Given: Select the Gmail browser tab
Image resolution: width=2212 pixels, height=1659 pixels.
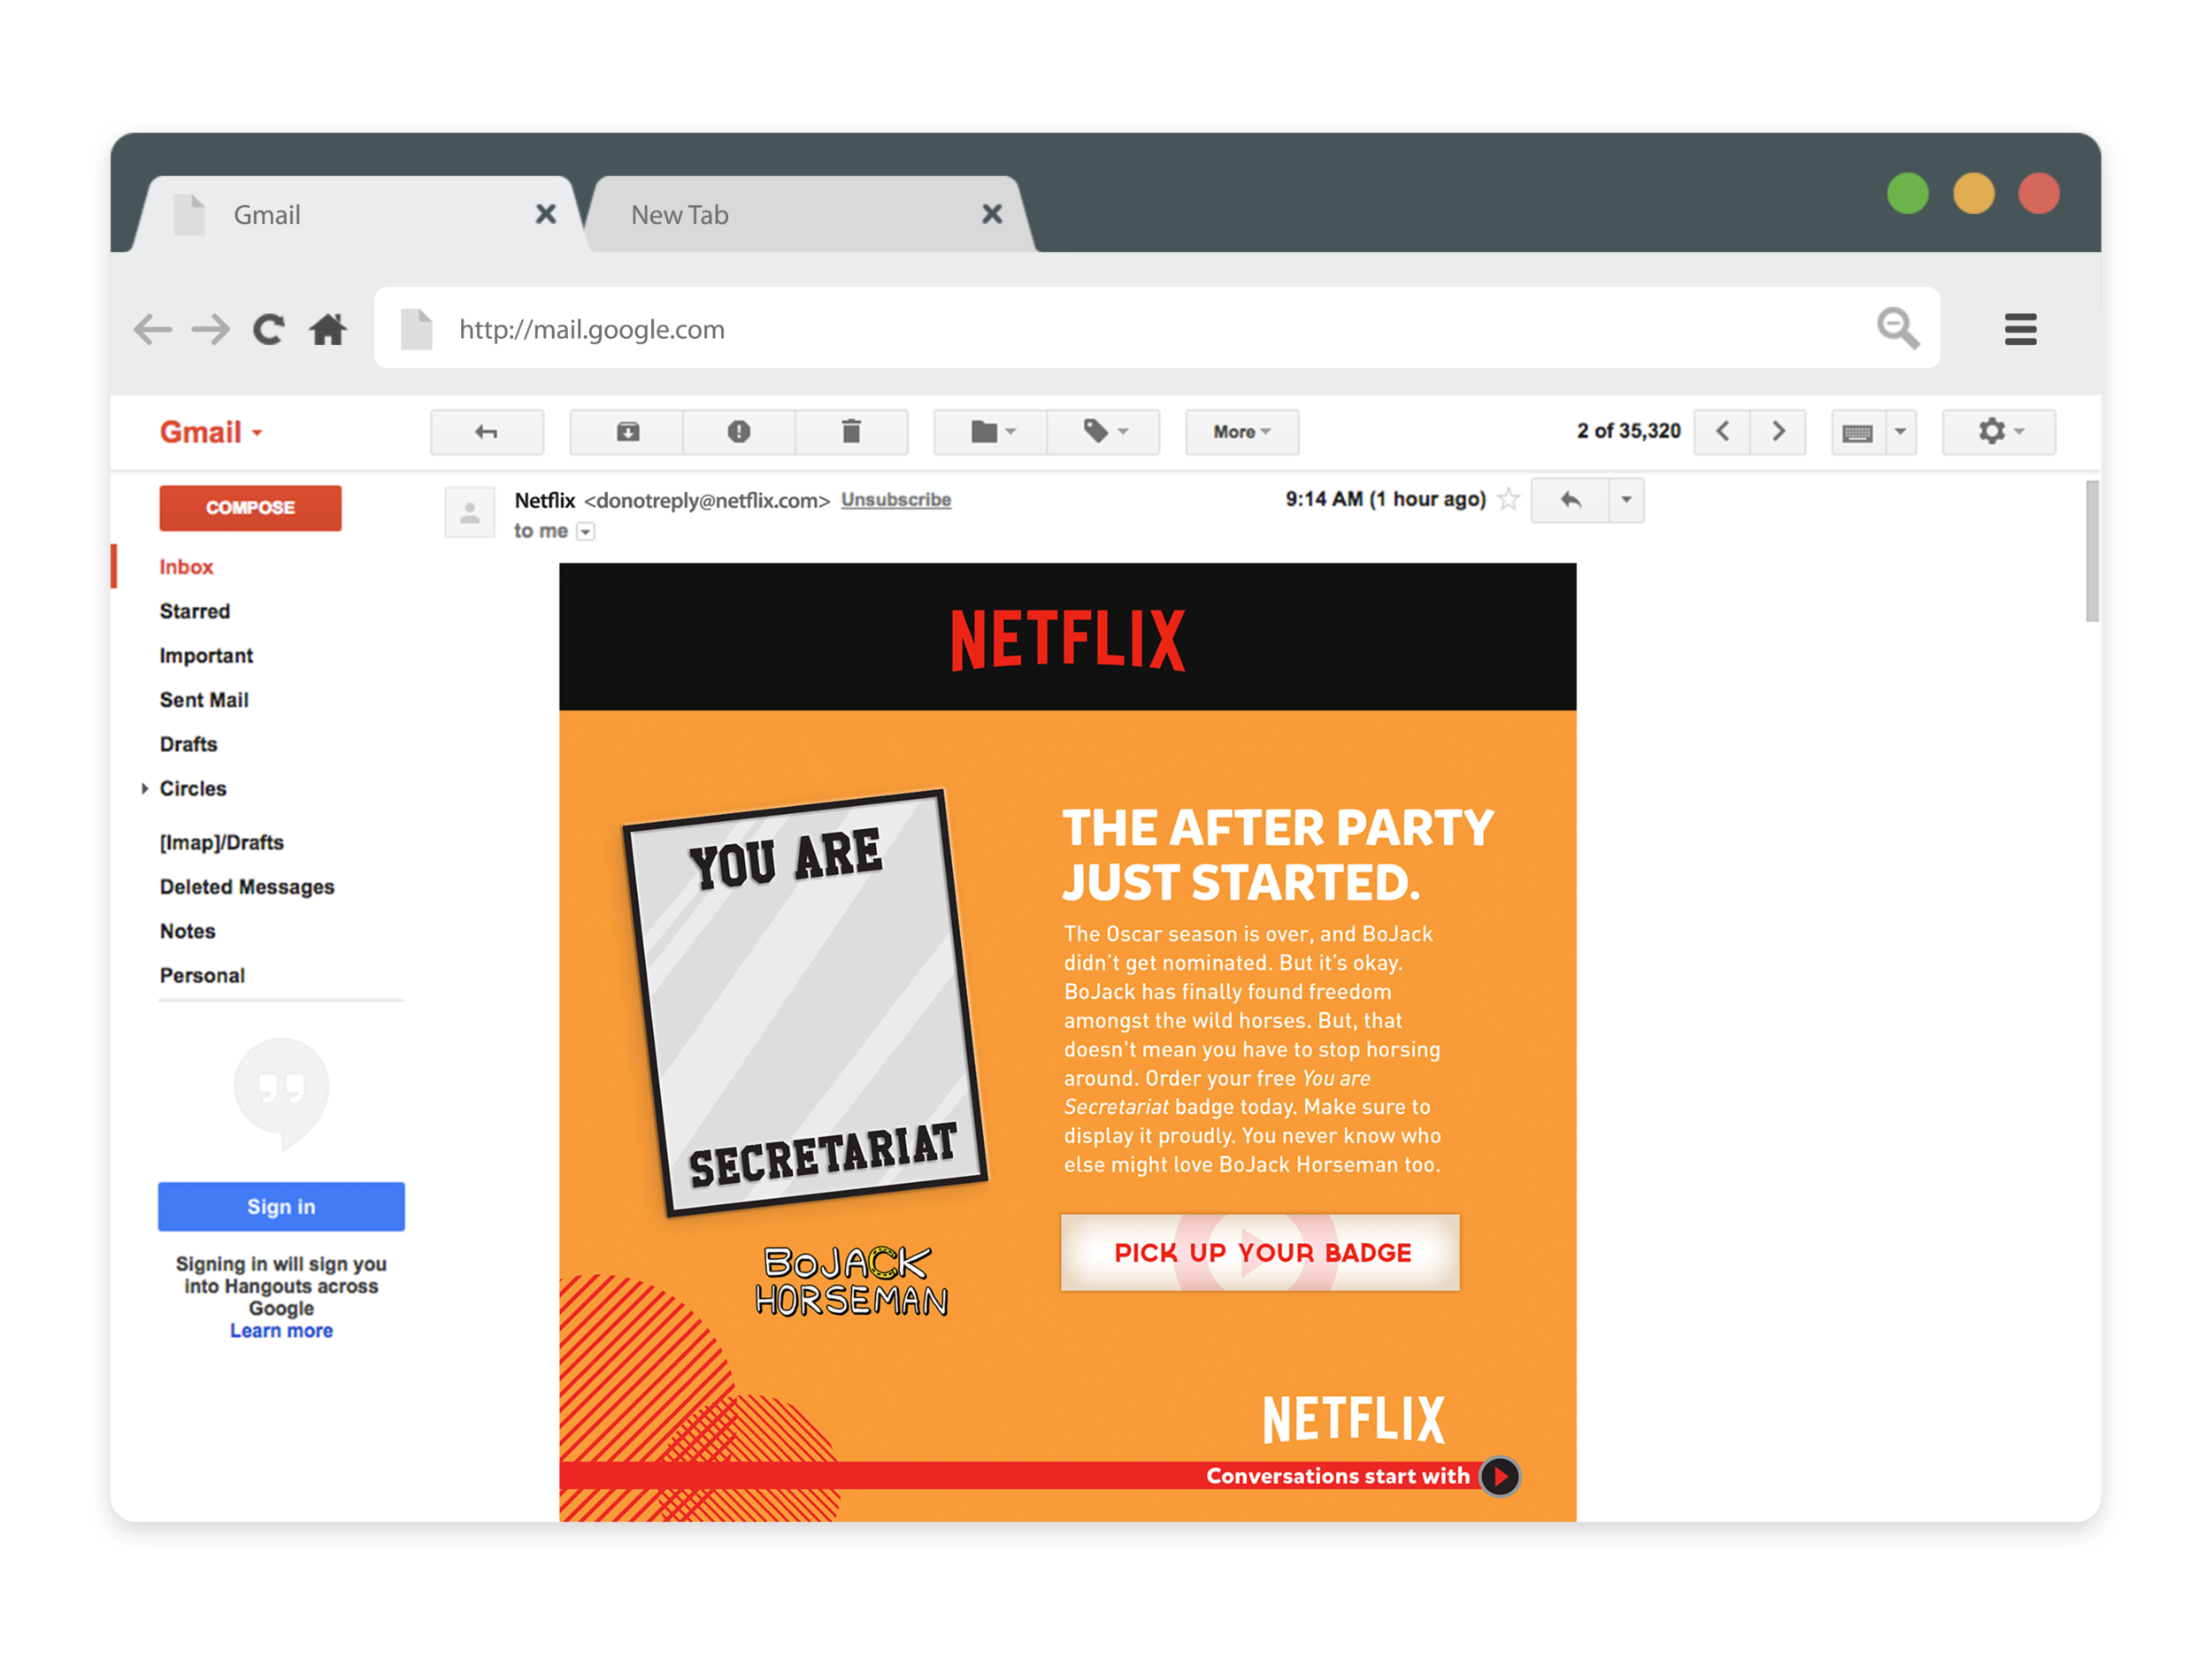Looking at the screenshot, I should [x=358, y=214].
